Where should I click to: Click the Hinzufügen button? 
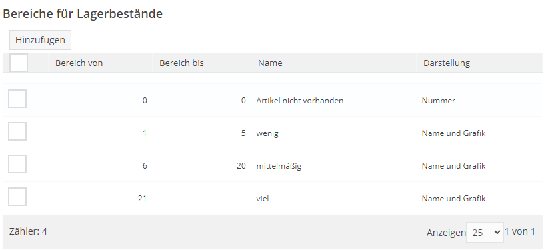pyautogui.click(x=40, y=40)
